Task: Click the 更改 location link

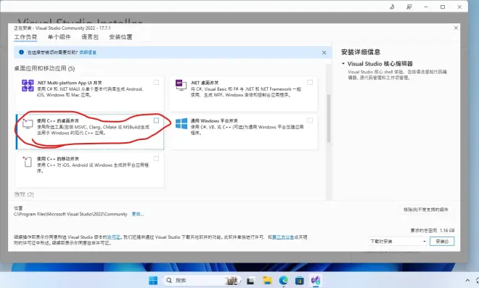Action: click(137, 214)
